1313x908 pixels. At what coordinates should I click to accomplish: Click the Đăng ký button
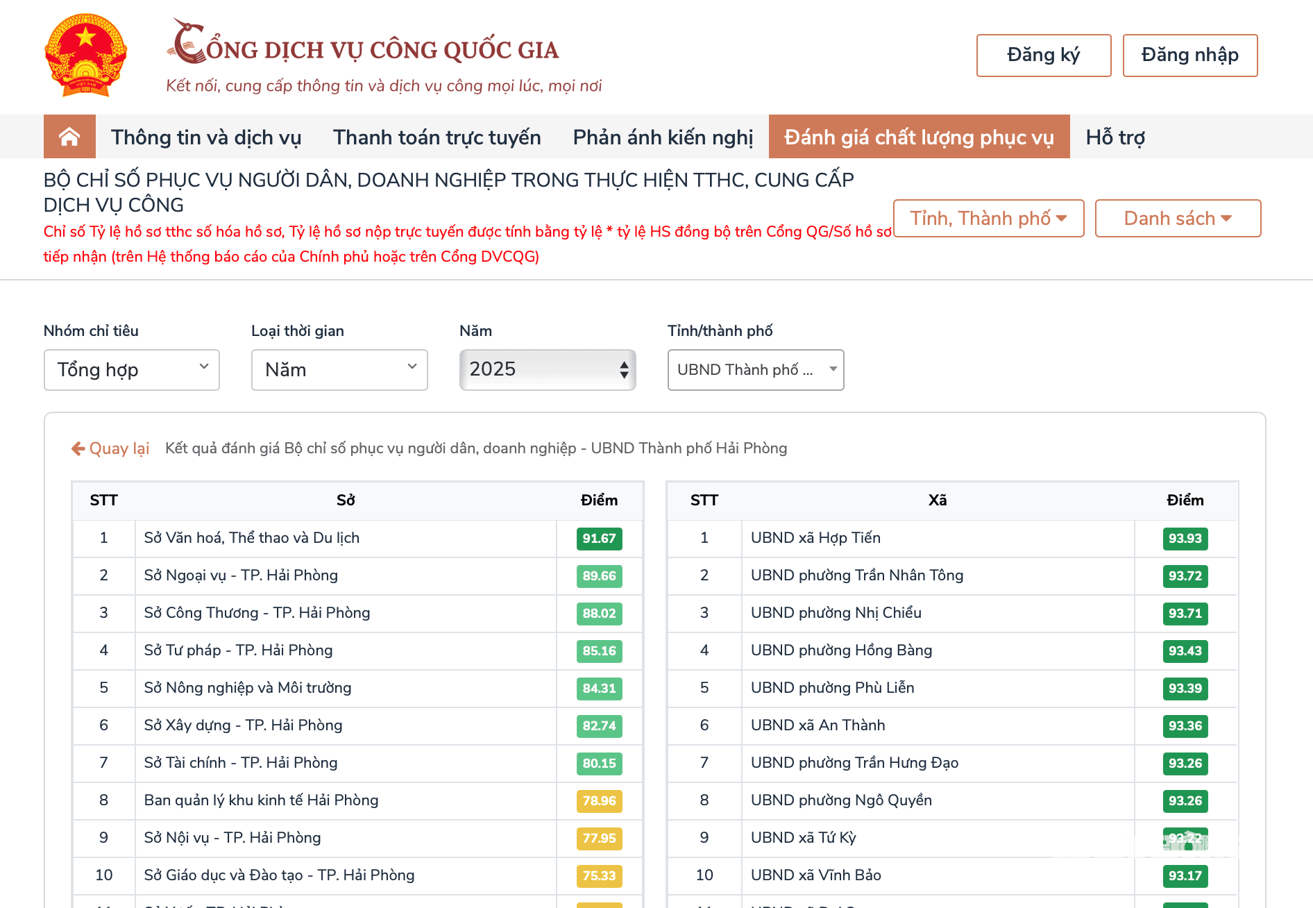[1044, 56]
